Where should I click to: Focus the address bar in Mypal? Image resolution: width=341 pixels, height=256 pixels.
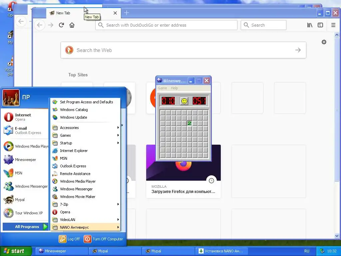pyautogui.click(x=166, y=25)
